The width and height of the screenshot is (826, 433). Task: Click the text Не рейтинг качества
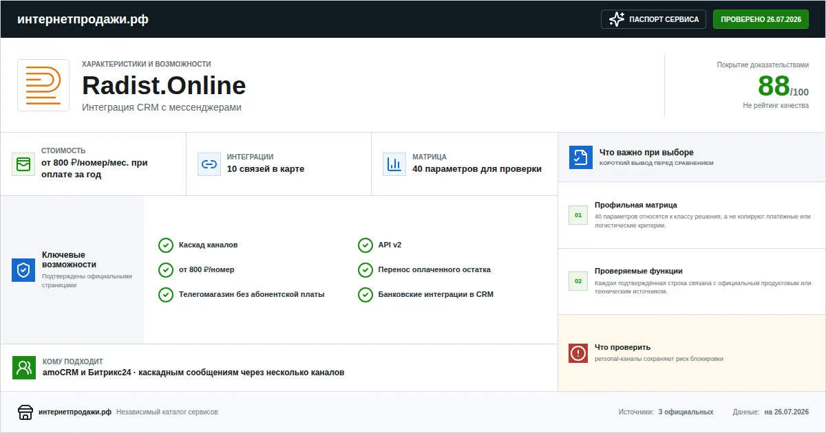(x=776, y=105)
